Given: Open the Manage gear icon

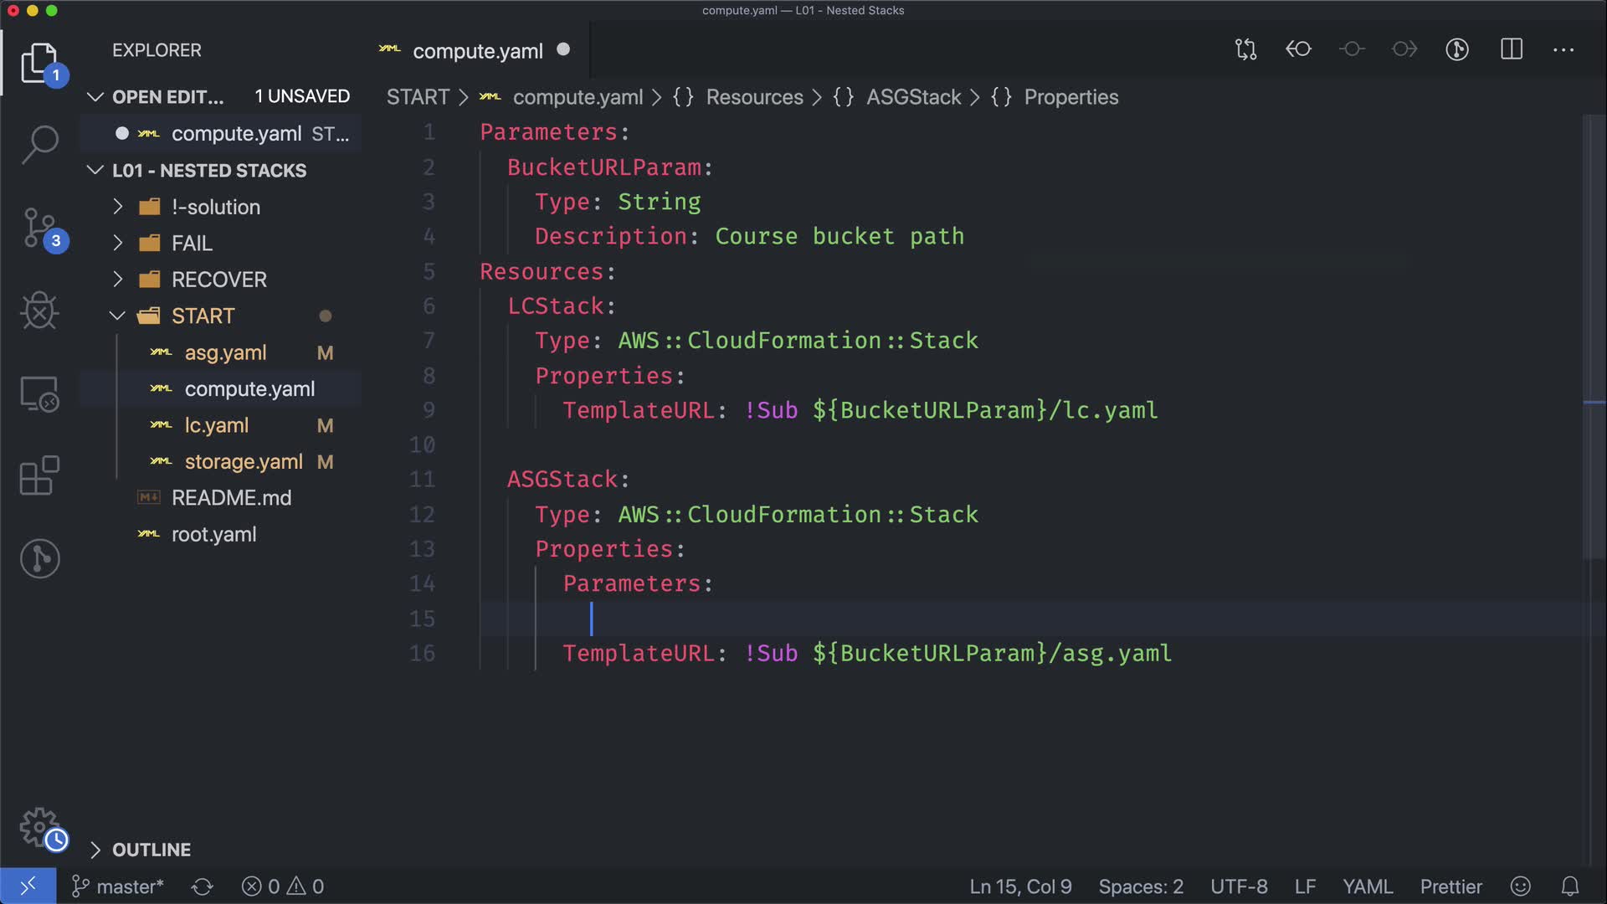Looking at the screenshot, I should pyautogui.click(x=39, y=827).
